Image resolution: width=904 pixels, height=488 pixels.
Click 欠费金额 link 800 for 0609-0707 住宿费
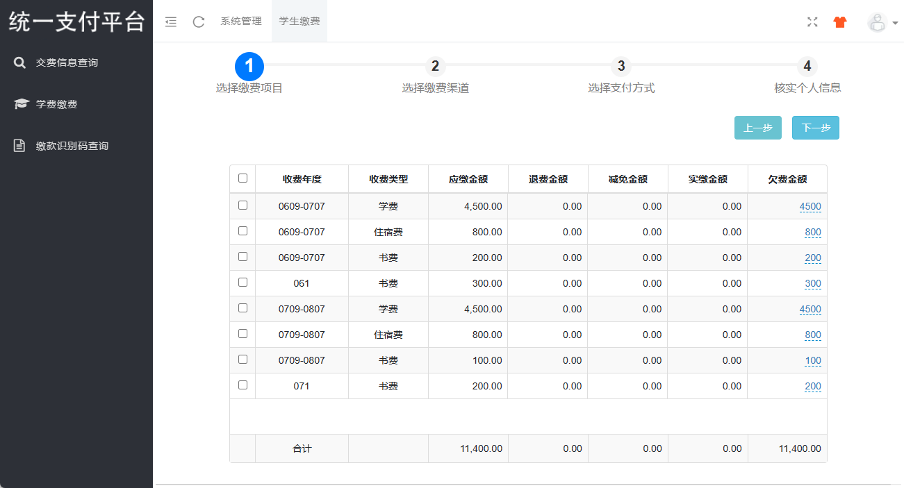coord(813,232)
